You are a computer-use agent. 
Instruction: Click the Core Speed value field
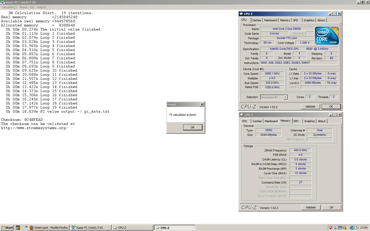coord(272,73)
